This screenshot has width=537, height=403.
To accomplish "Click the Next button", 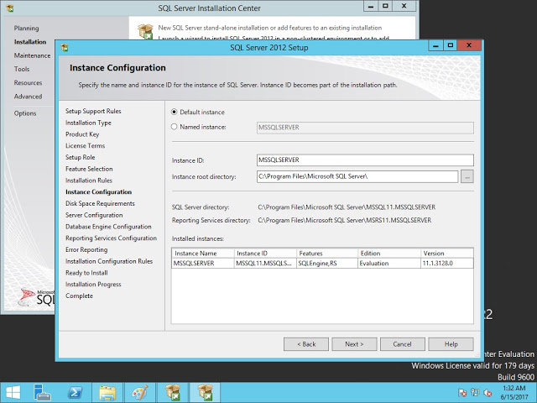I will click(x=354, y=344).
